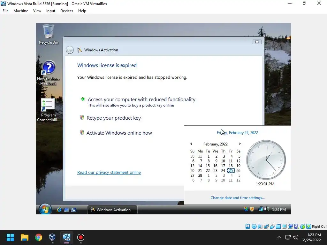
Task: Select February 19 in calendar
Action: [x=238, y=166]
